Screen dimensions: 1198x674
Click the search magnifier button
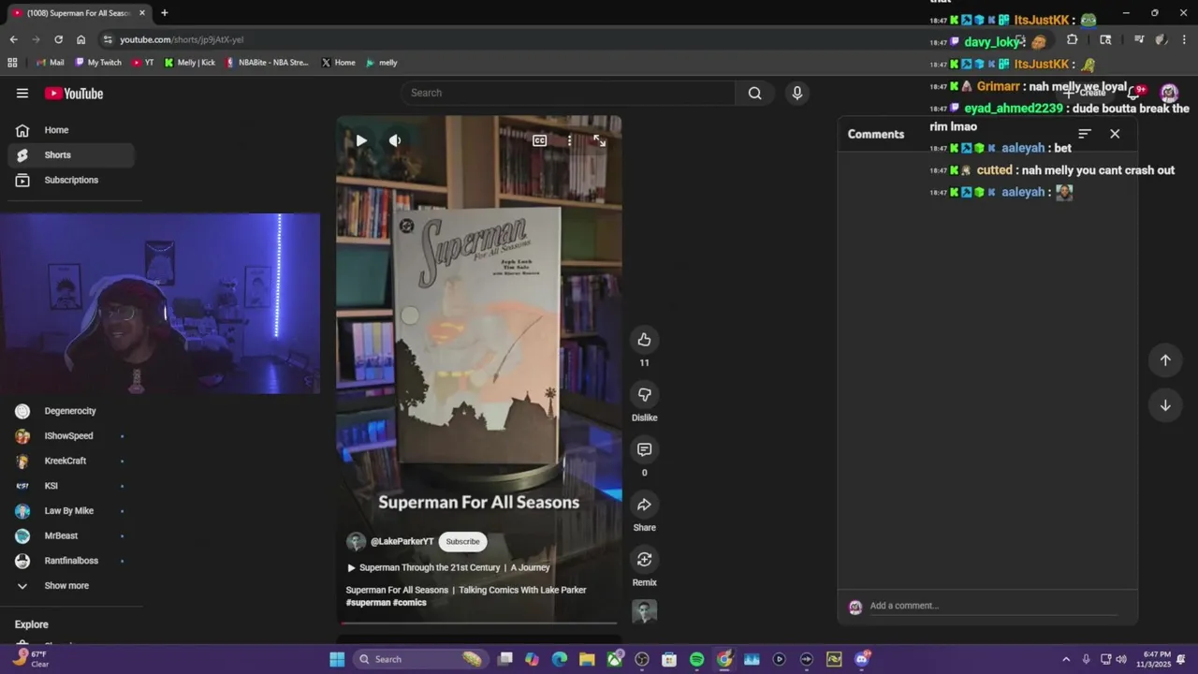pos(754,93)
